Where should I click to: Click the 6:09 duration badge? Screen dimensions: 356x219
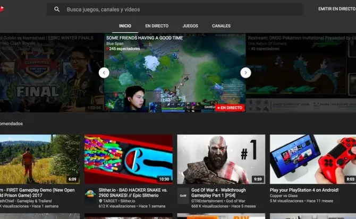click(x=72, y=179)
